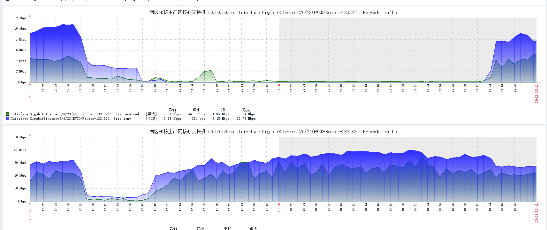Click the 最大 column header under top graph

click(x=246, y=110)
